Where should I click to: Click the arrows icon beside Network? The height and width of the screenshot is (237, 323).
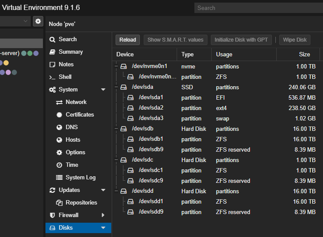59,102
